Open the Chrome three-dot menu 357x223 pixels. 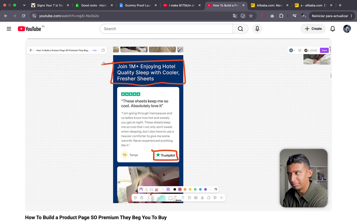(351, 16)
